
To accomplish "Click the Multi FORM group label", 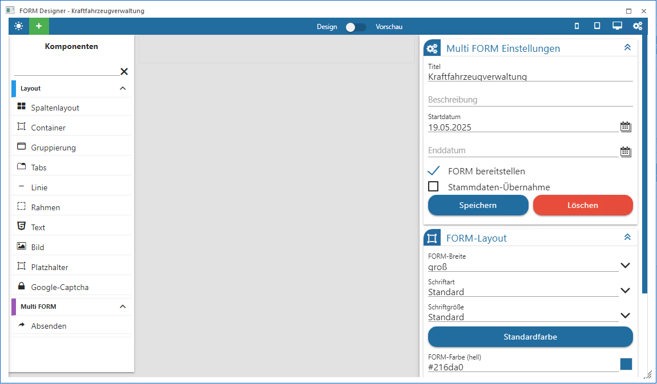I will pyautogui.click(x=38, y=307).
